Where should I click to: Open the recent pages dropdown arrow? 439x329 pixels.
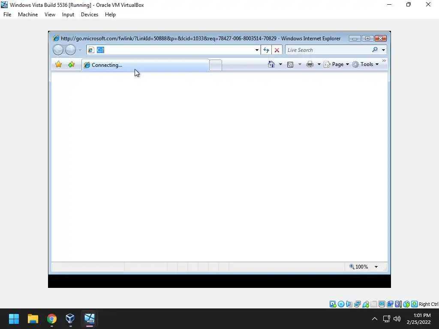[x=80, y=50]
